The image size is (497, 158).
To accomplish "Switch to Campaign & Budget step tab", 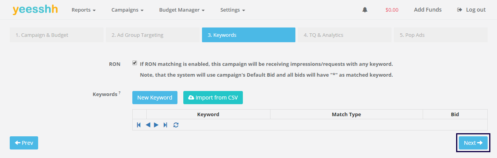I will pos(56,35).
